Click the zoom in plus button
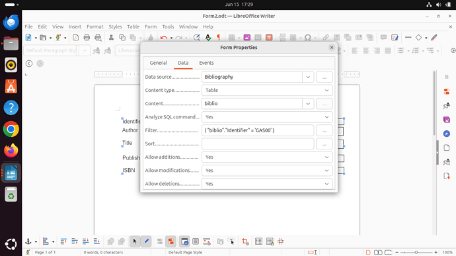The height and width of the screenshot is (256, 456). pyautogui.click(x=436, y=252)
